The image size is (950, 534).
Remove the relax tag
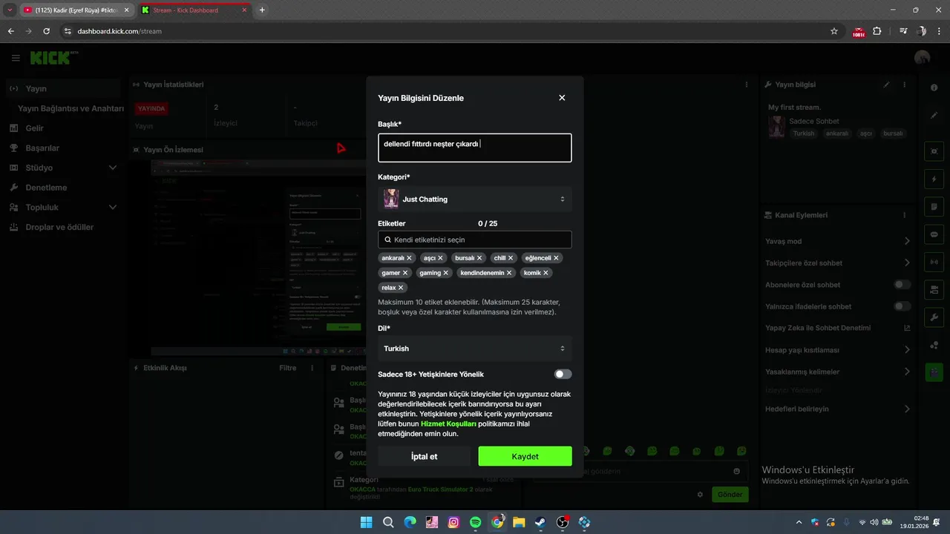tap(401, 288)
